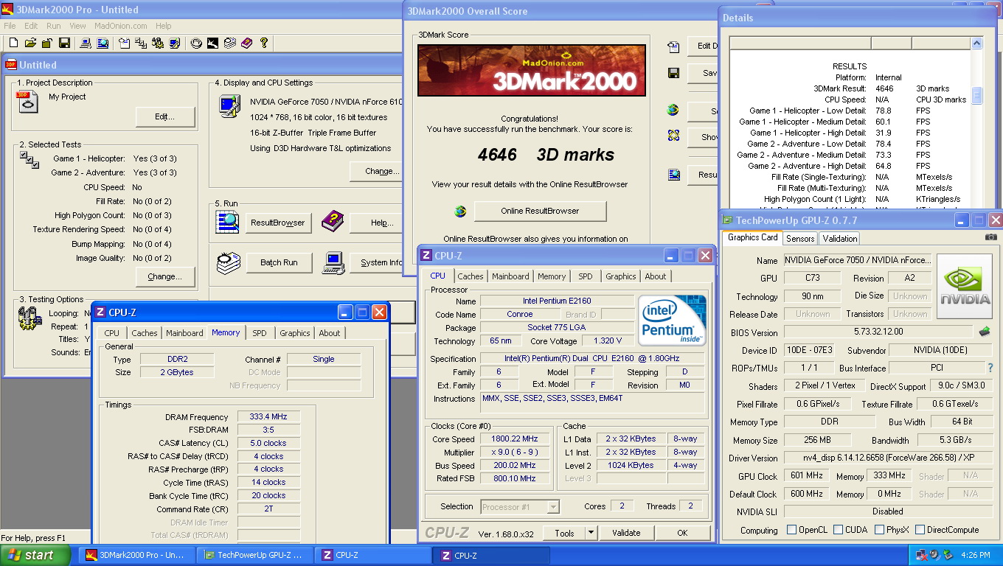Click the Validate button in CPU-Z
The width and height of the screenshot is (1003, 566).
[626, 533]
